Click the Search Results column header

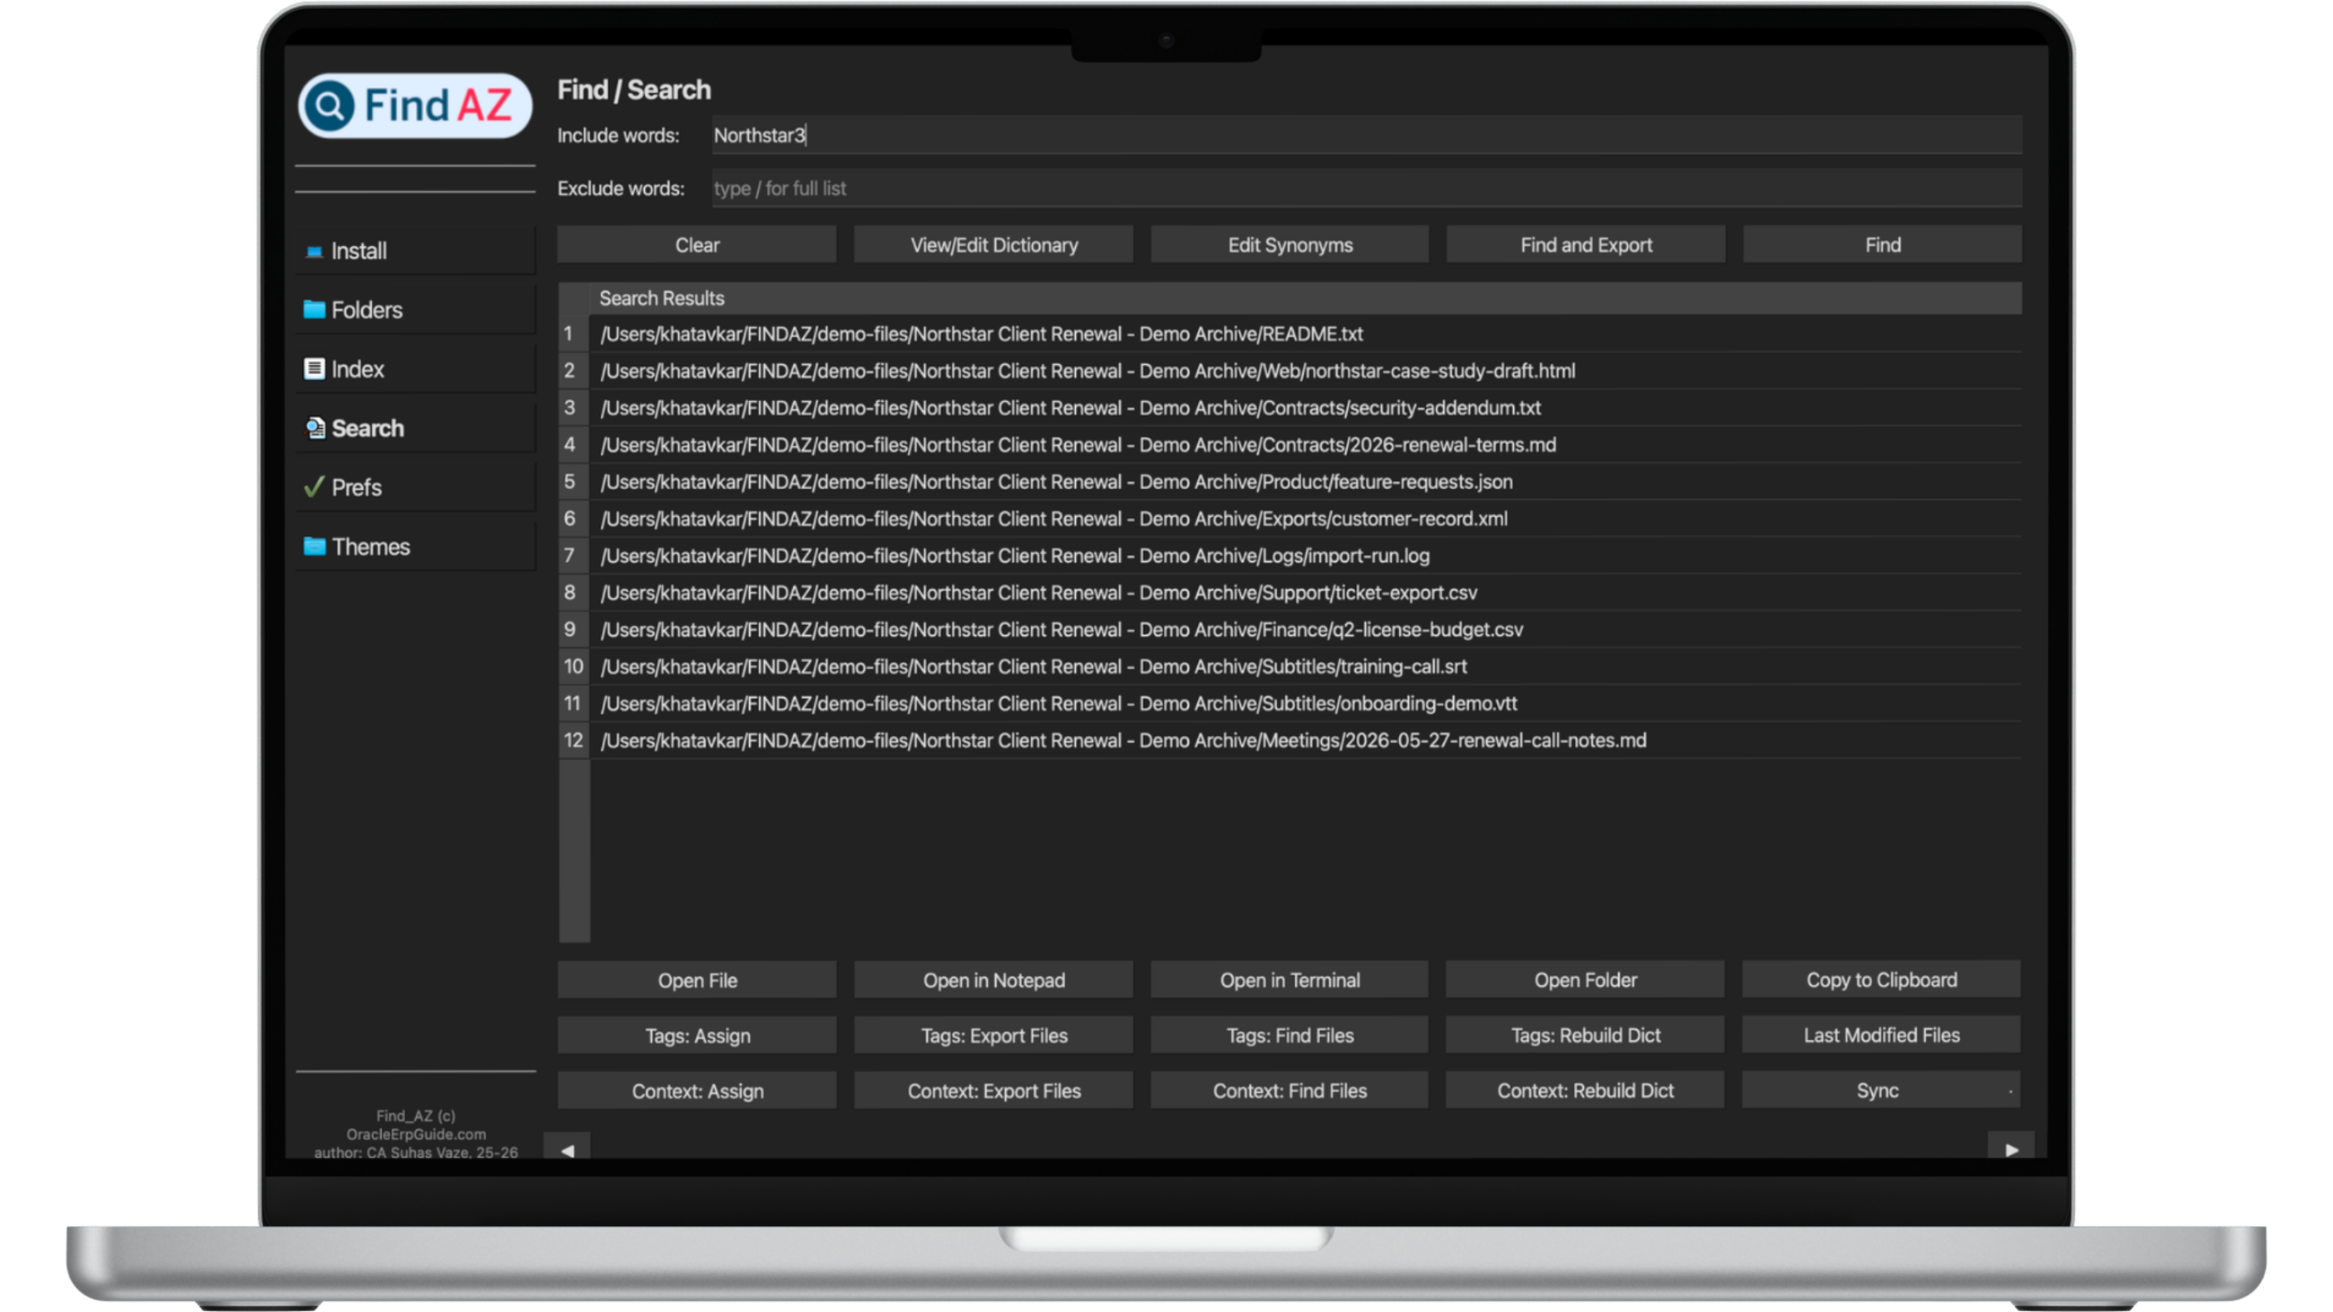click(1306, 298)
